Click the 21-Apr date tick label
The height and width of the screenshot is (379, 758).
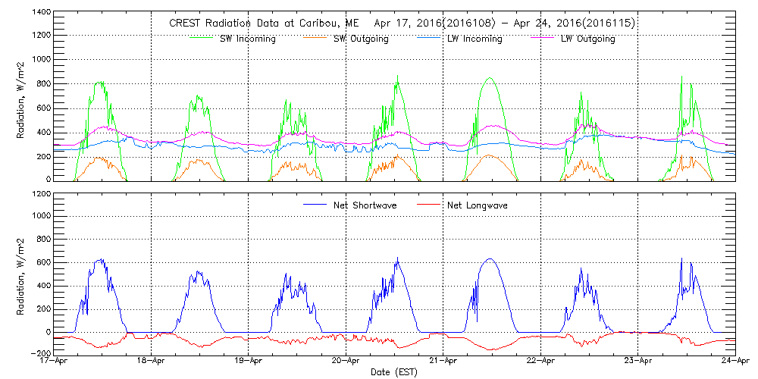coord(443,362)
